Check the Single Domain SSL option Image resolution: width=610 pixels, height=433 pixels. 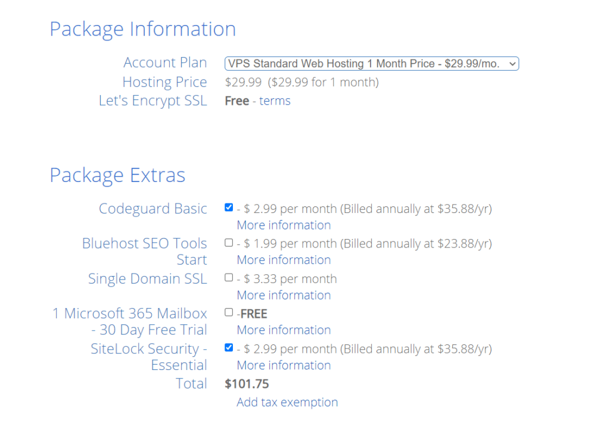[229, 278]
